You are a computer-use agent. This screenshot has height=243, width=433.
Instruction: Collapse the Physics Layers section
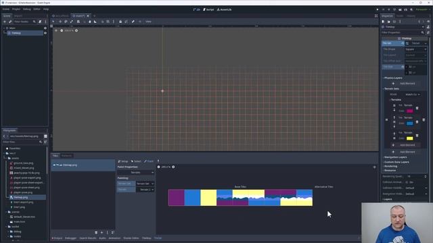393,78
